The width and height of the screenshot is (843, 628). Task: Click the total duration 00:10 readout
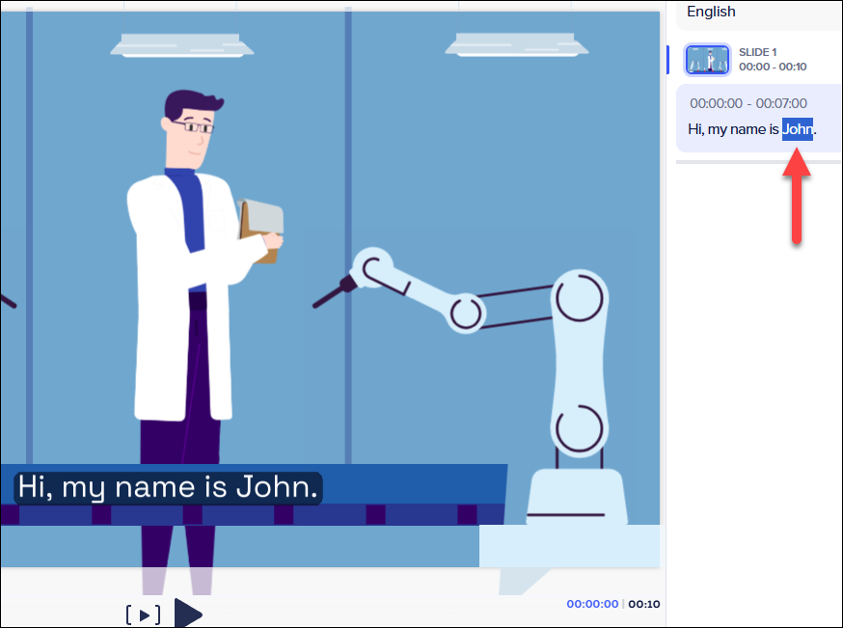coord(644,604)
